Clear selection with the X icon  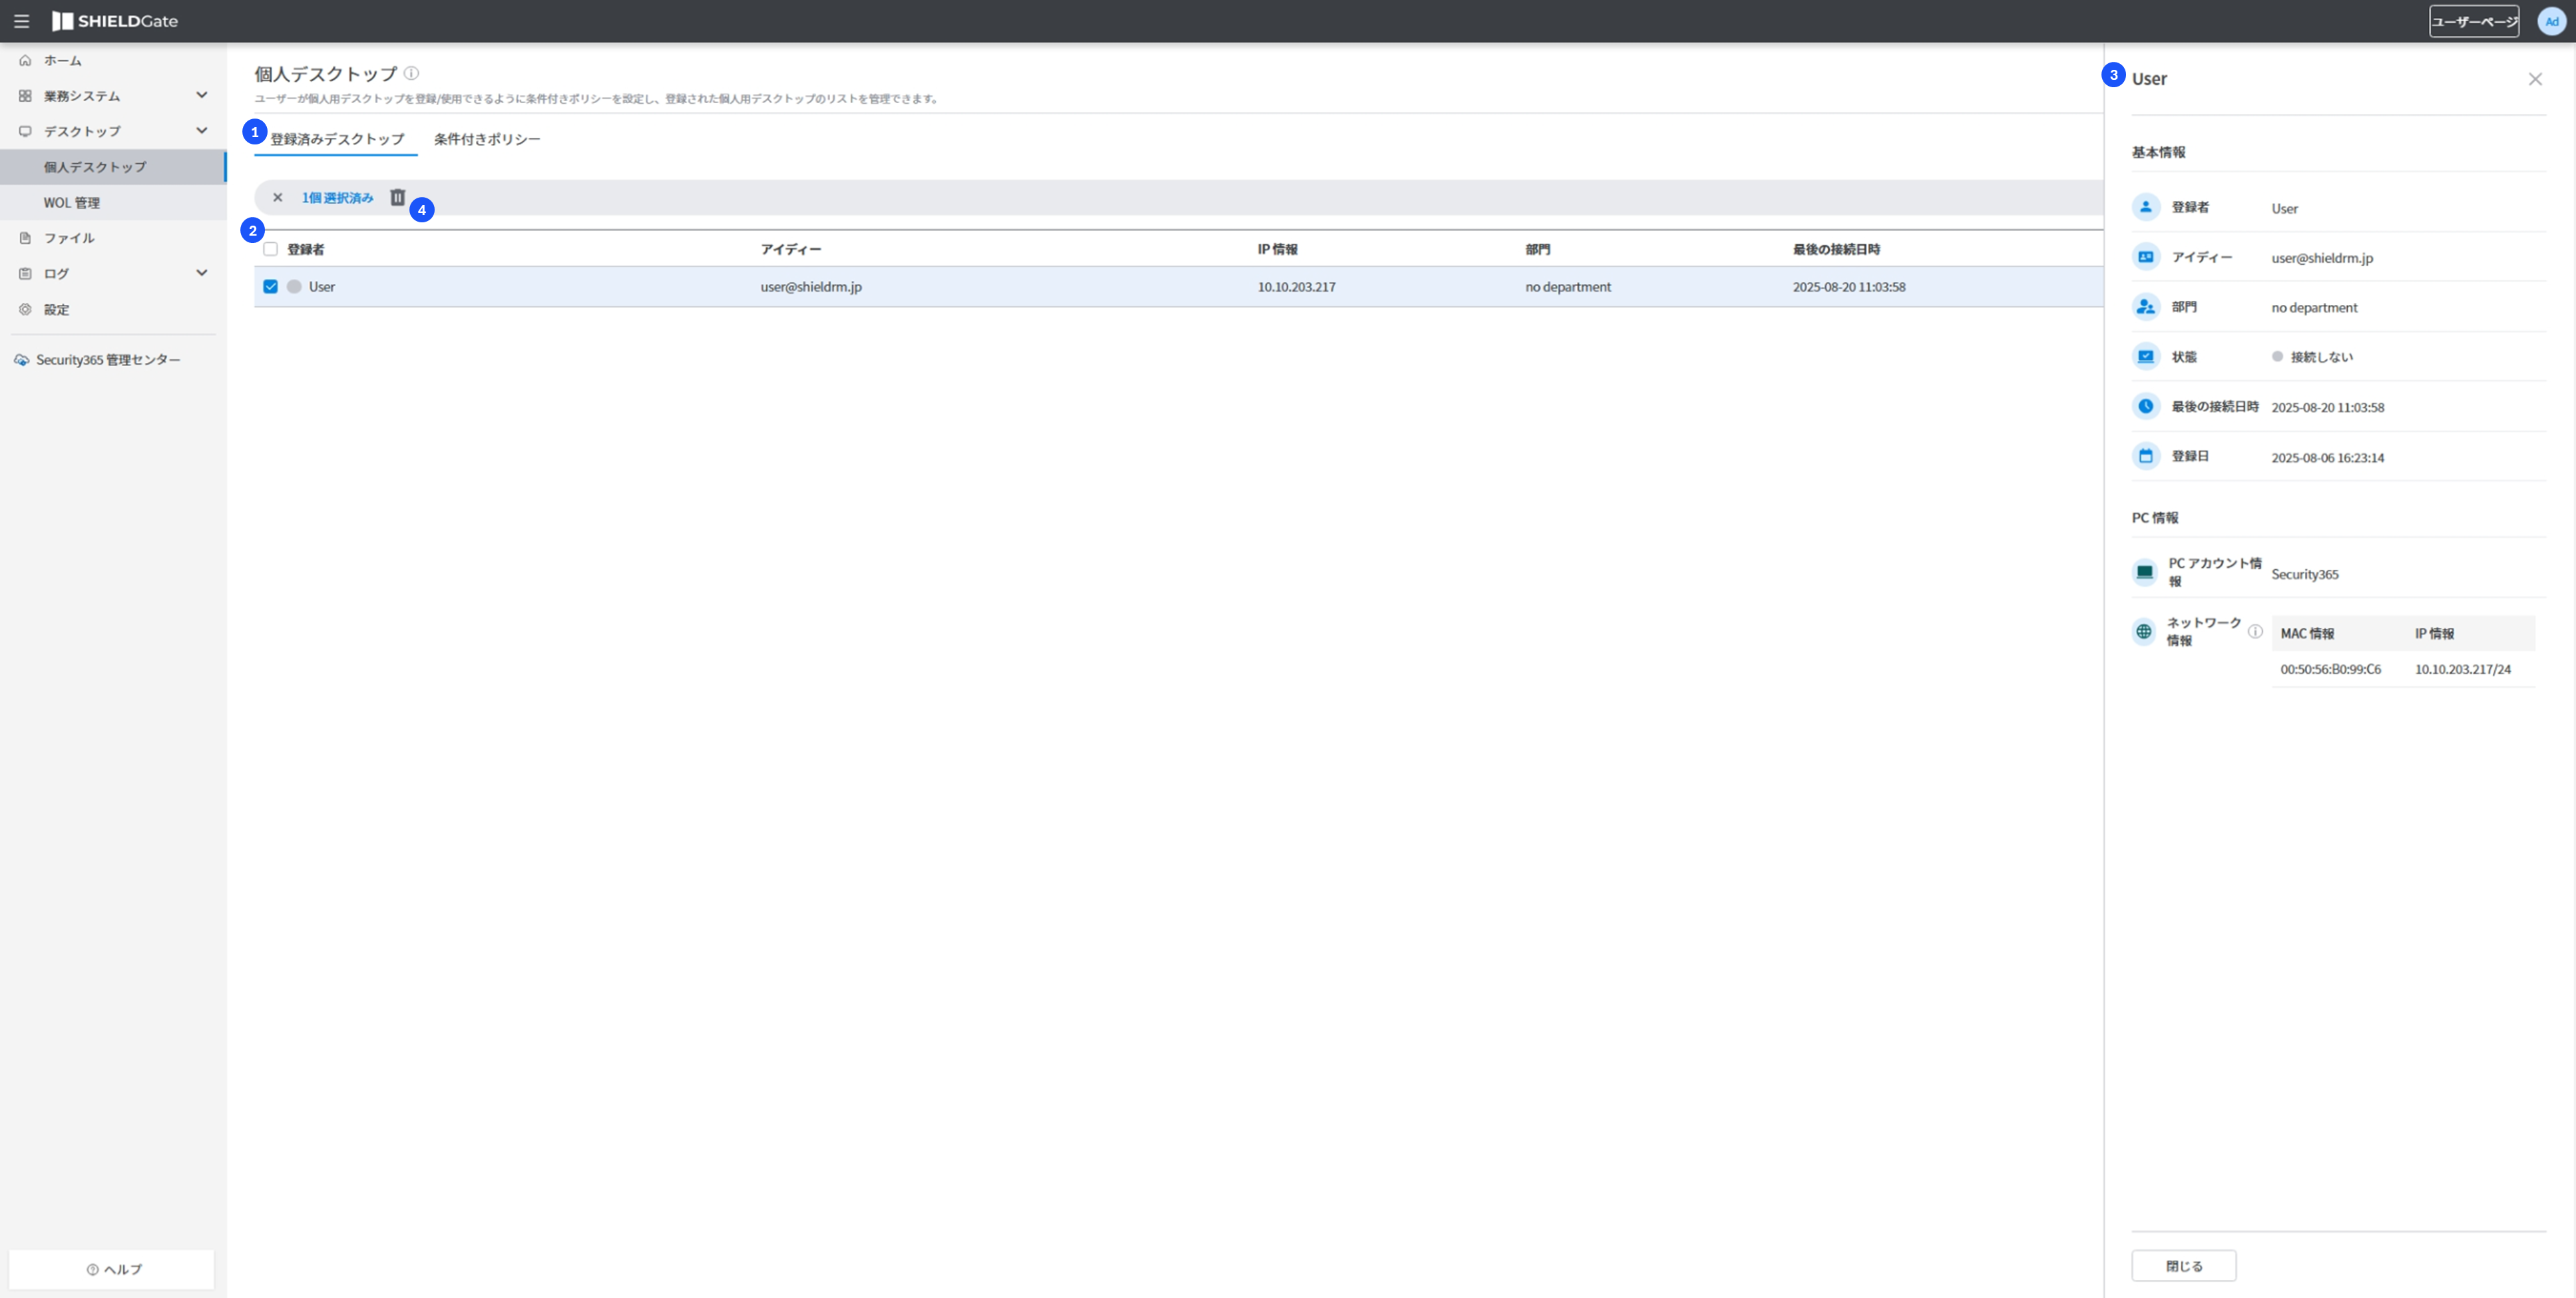277,197
